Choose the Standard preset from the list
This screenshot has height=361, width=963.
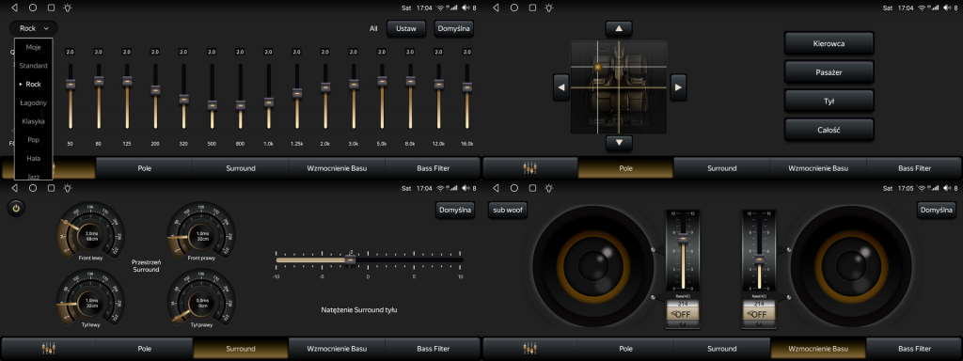[x=33, y=66]
